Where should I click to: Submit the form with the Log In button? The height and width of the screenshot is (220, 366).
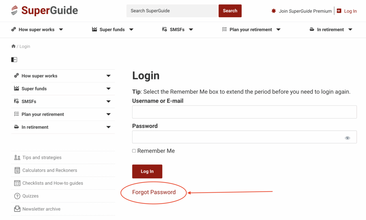[147, 171]
